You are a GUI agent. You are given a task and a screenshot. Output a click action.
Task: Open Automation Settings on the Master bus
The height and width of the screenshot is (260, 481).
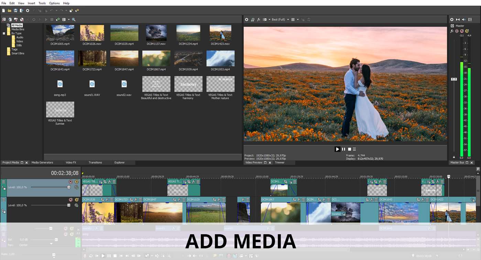[457, 31]
